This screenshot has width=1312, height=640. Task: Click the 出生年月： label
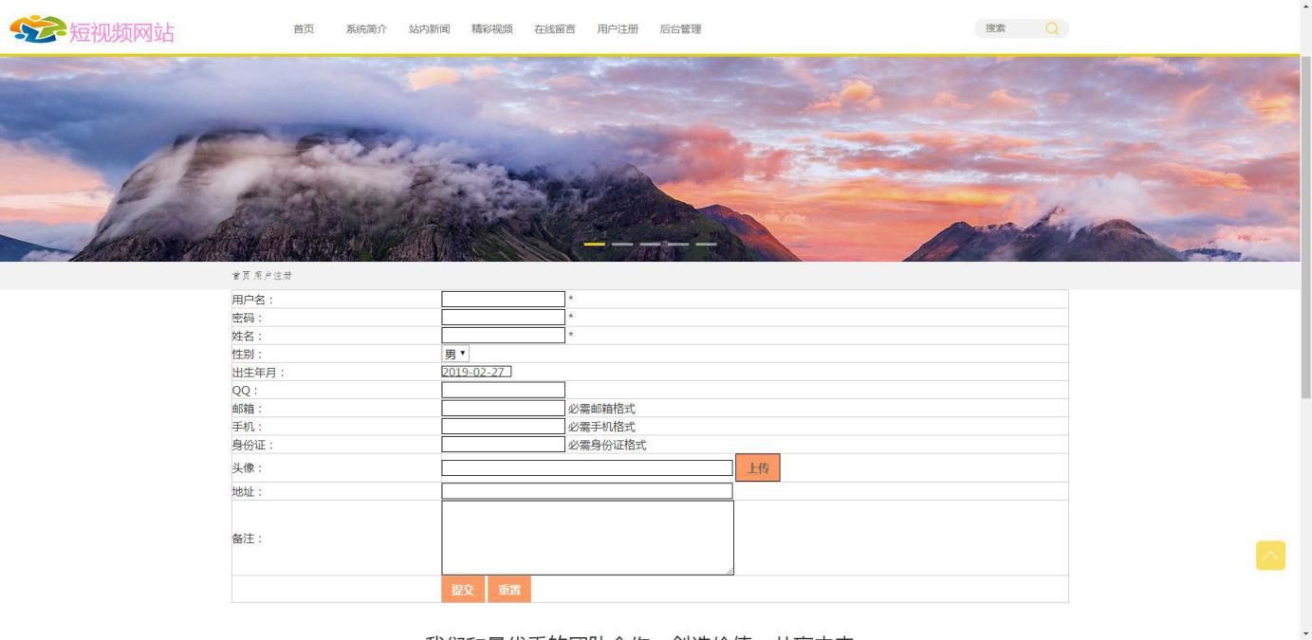259,373
